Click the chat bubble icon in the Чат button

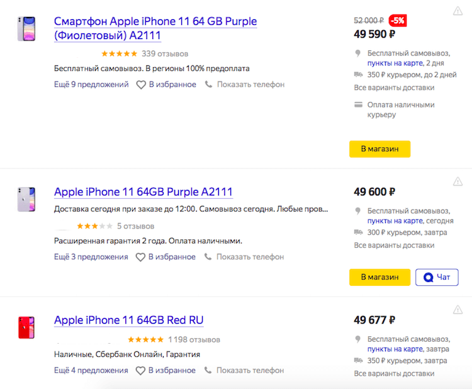[428, 277]
